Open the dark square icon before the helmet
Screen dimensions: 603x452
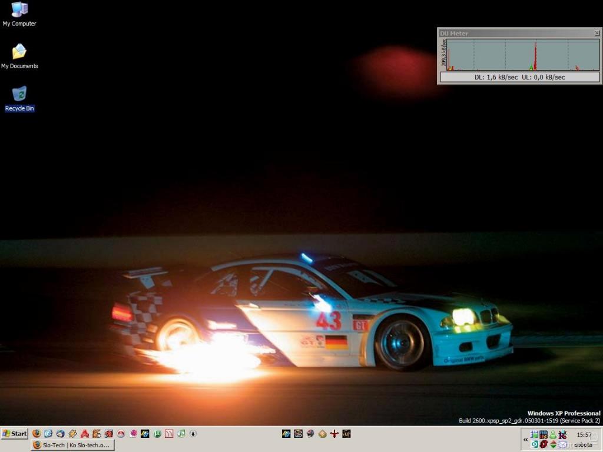click(298, 434)
